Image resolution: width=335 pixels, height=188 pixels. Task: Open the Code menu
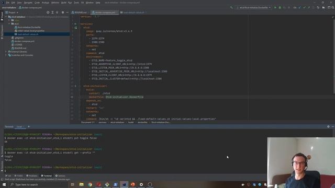pos(37,3)
